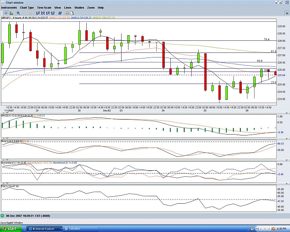Select the large red candle at 02:00 on 04
The width and height of the screenshot is (290, 232).
click(163, 55)
